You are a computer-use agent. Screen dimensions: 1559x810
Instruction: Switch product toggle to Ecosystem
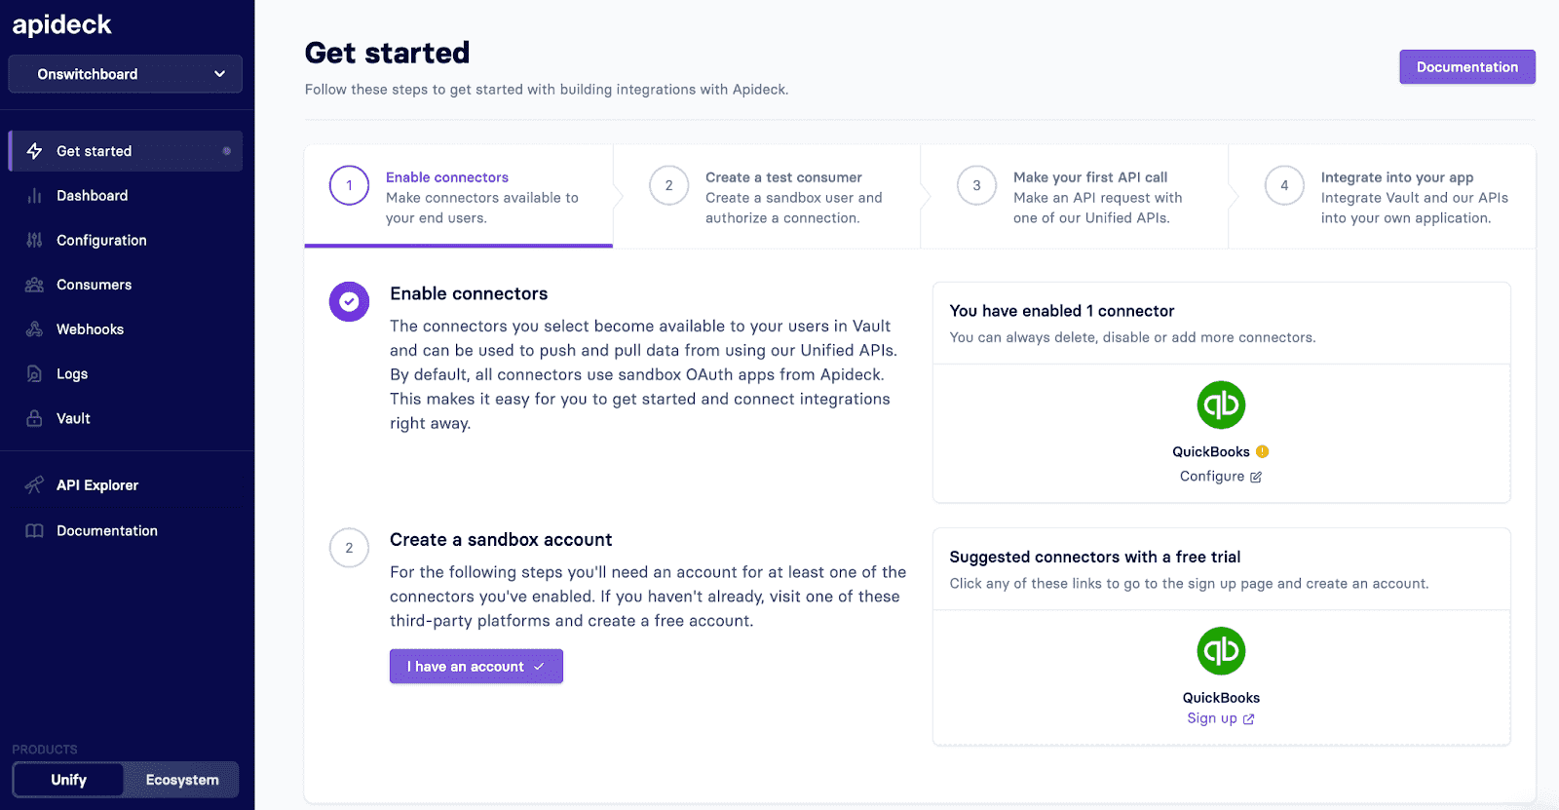182,780
